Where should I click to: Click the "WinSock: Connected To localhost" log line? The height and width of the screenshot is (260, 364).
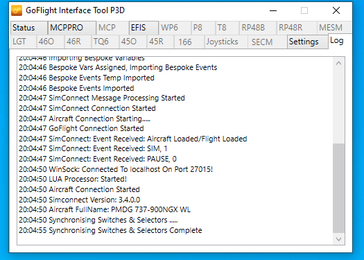(116, 169)
